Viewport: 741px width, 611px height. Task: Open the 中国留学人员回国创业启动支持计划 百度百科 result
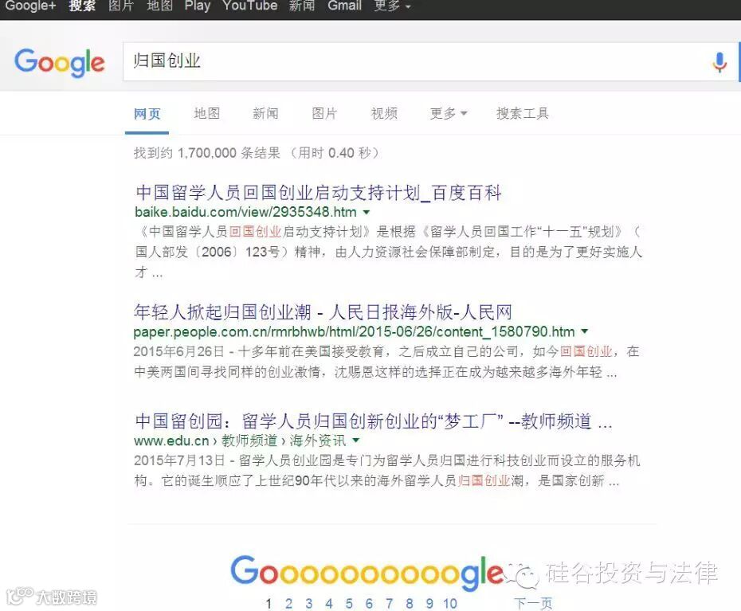pyautogui.click(x=318, y=193)
